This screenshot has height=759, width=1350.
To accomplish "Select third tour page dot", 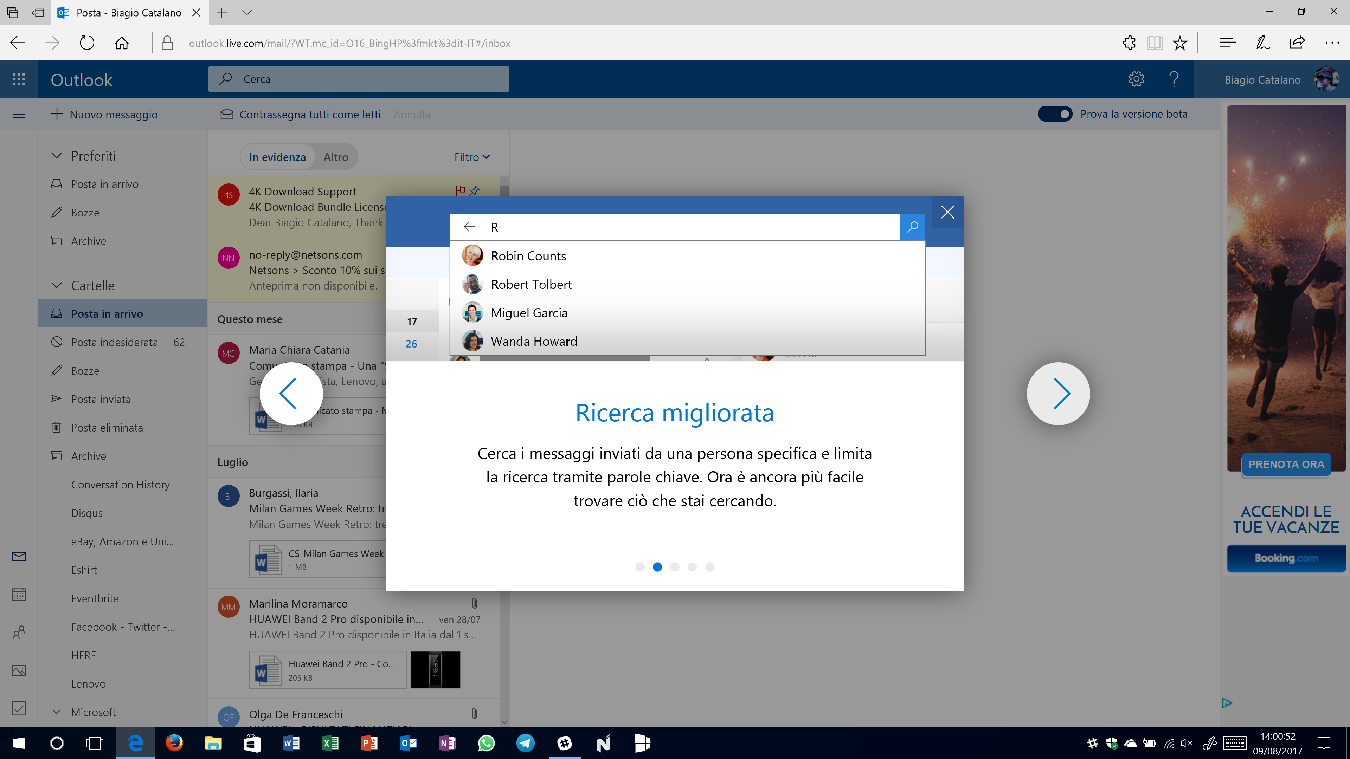I will [x=675, y=567].
